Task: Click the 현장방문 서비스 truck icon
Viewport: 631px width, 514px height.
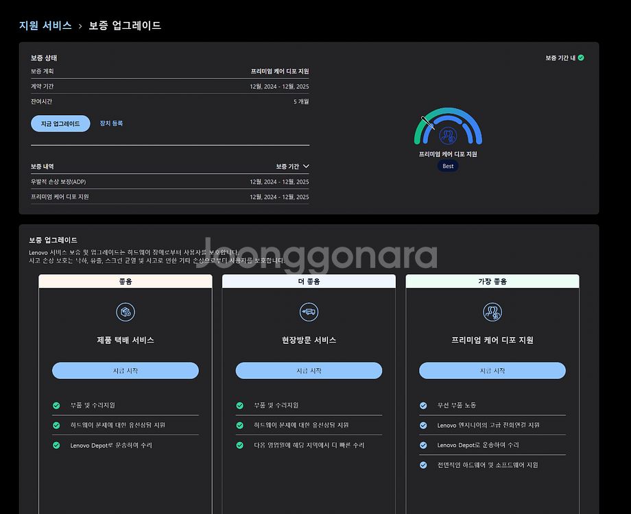Action: point(309,312)
